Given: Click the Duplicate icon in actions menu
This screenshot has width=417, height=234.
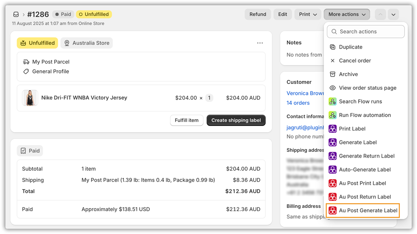Looking at the screenshot, I should coord(332,47).
